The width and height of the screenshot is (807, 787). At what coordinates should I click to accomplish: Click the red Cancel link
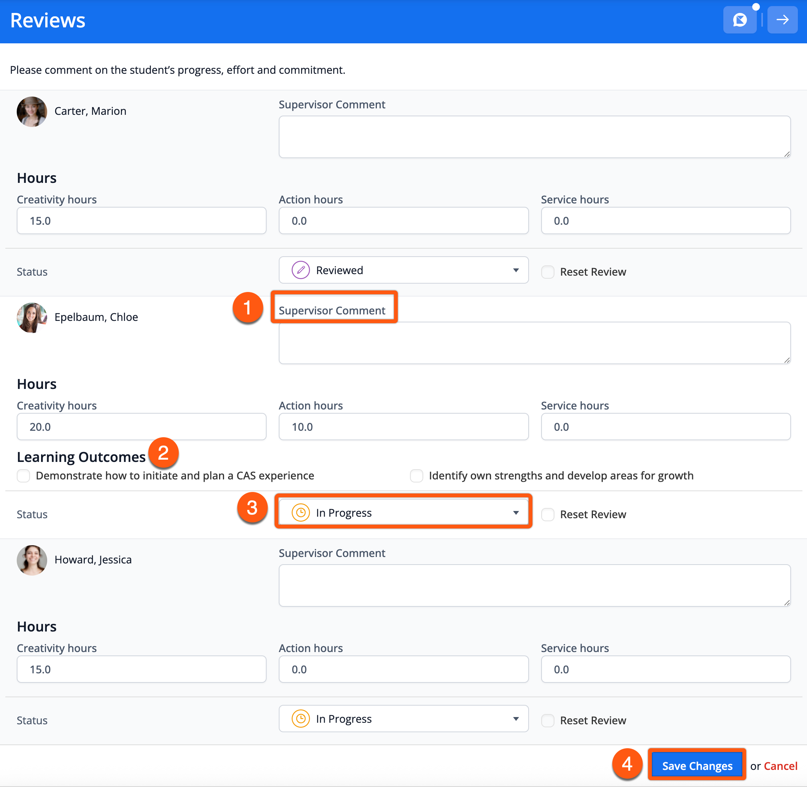pos(780,766)
